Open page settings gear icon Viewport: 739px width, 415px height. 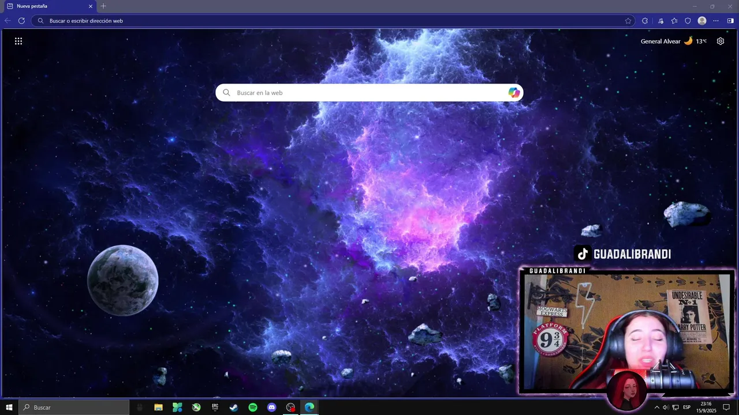point(721,41)
